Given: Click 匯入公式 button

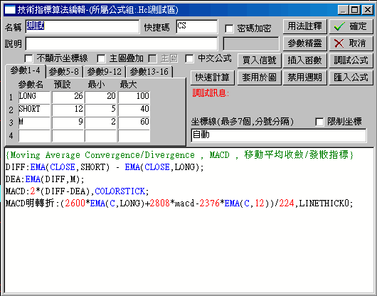Looking at the screenshot, I should 351,78.
